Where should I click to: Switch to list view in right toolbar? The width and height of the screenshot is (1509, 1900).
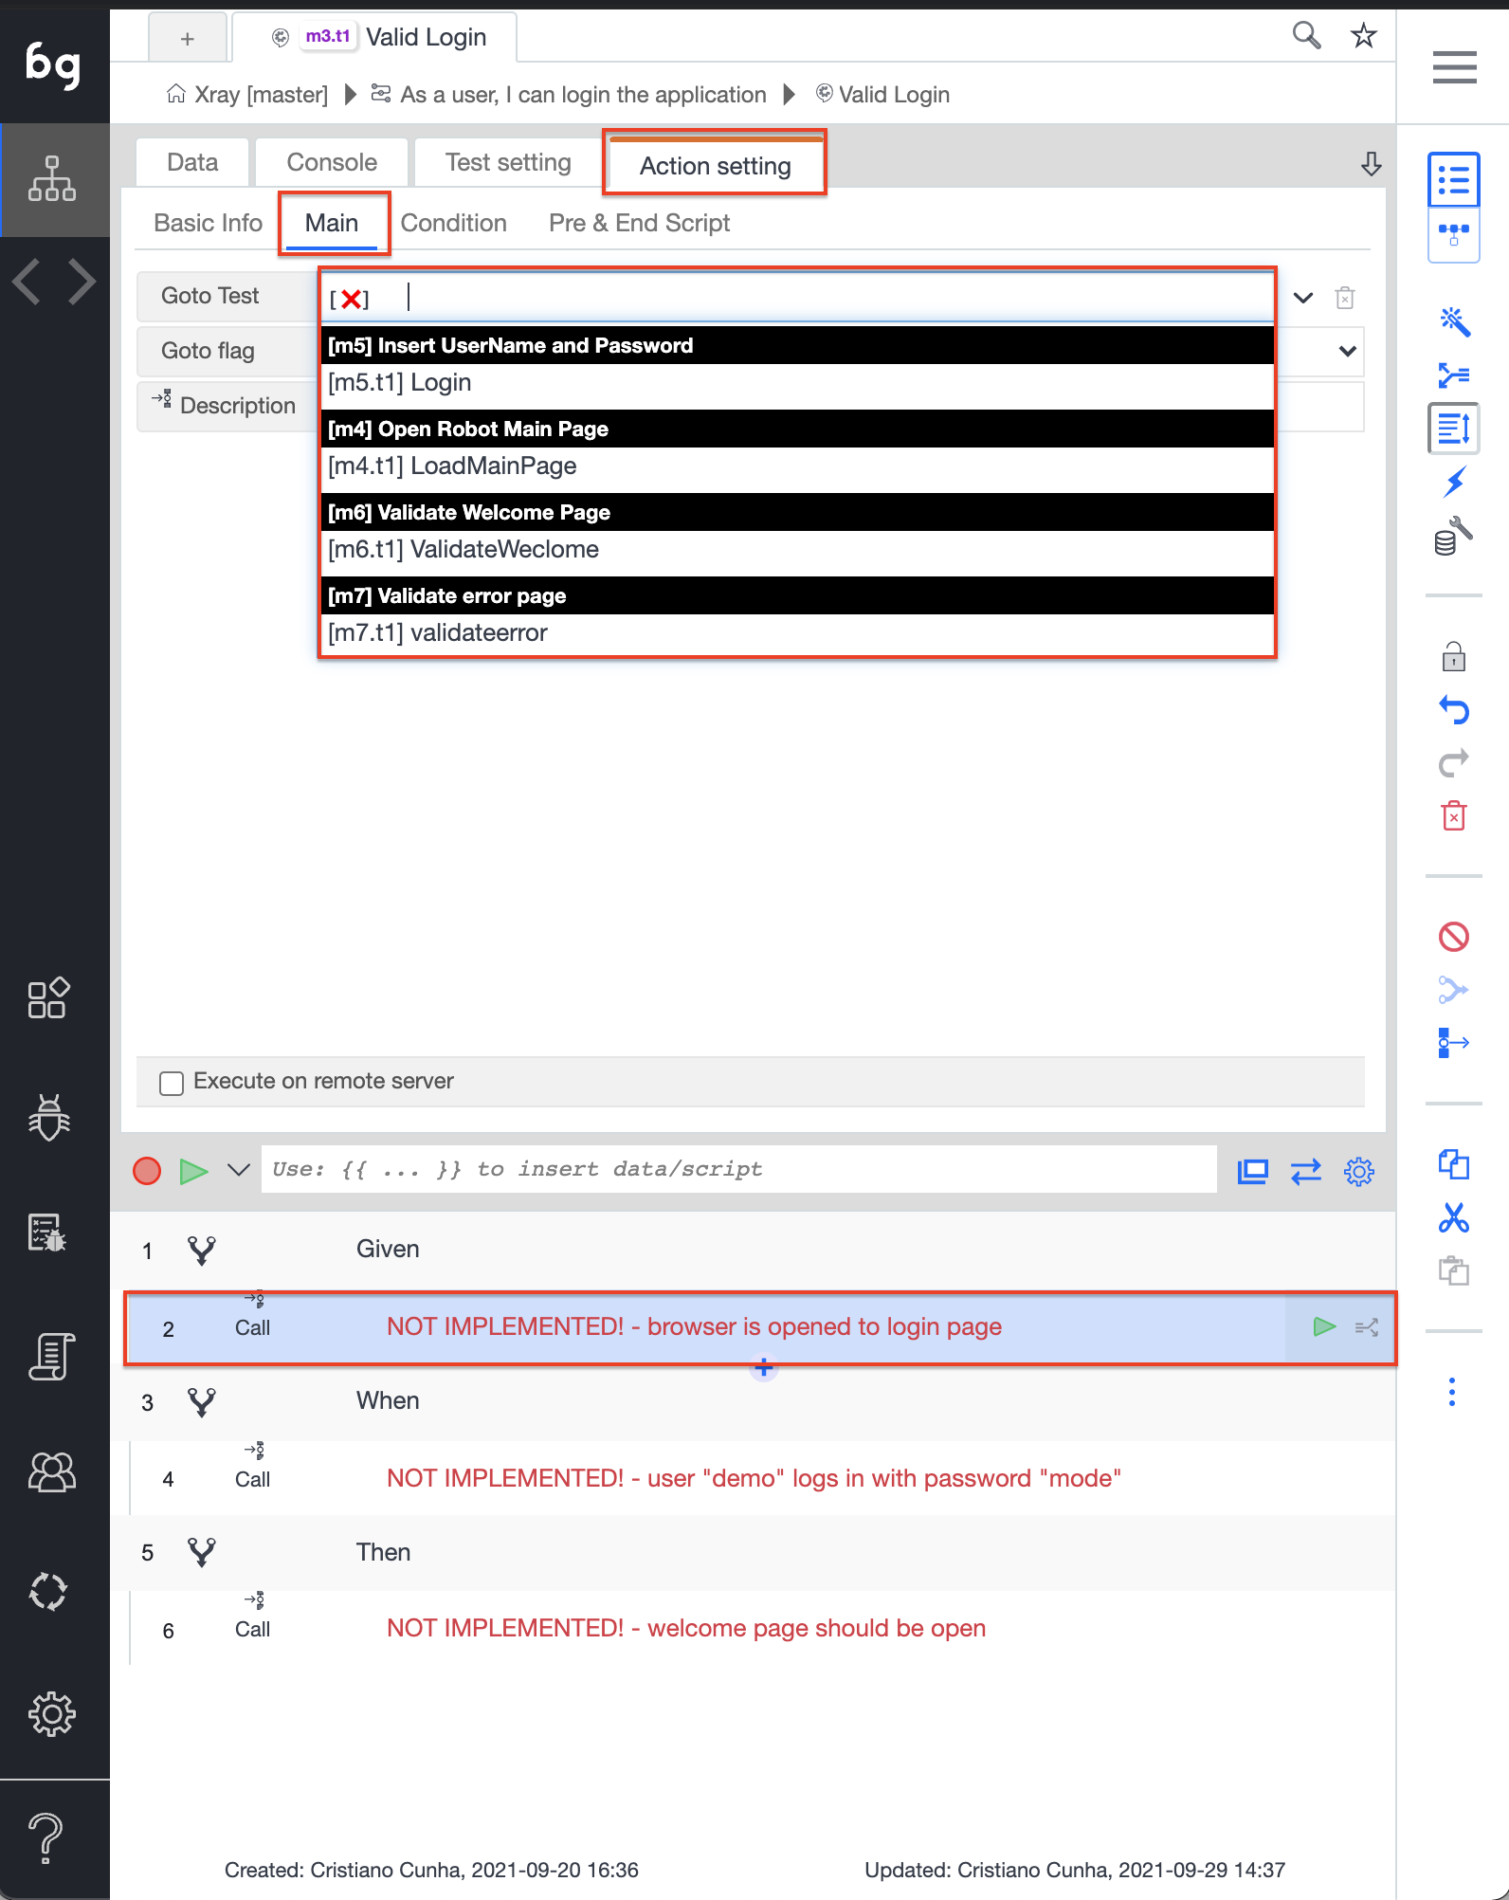(x=1453, y=180)
